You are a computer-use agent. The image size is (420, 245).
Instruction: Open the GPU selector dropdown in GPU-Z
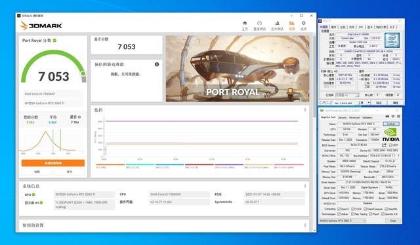pos(343,221)
